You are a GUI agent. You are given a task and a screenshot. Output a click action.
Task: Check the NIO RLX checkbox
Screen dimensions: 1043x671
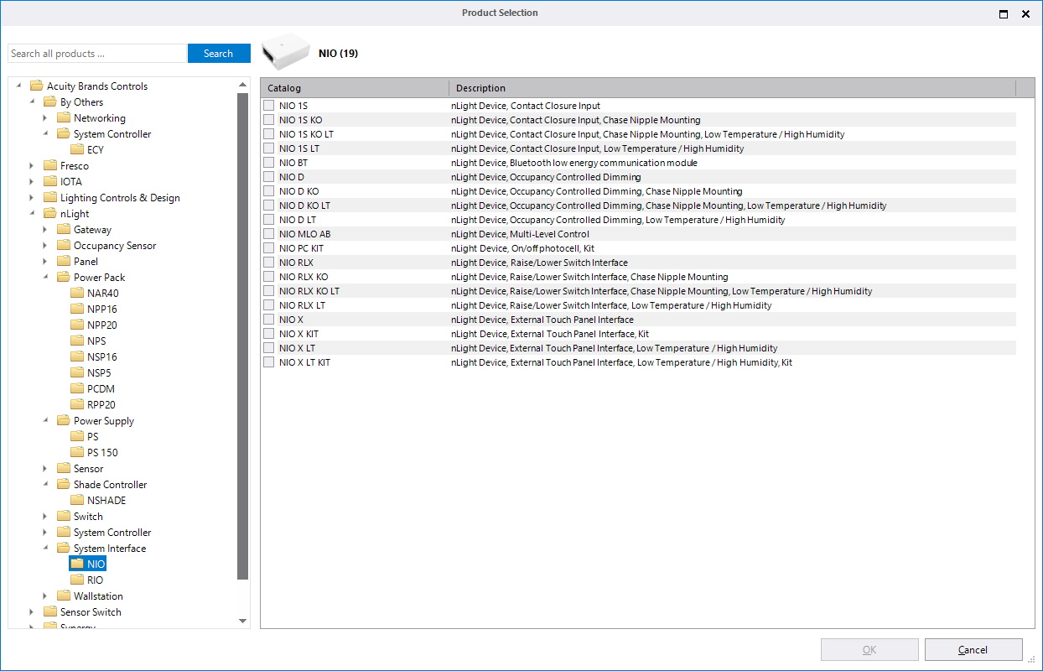click(269, 263)
